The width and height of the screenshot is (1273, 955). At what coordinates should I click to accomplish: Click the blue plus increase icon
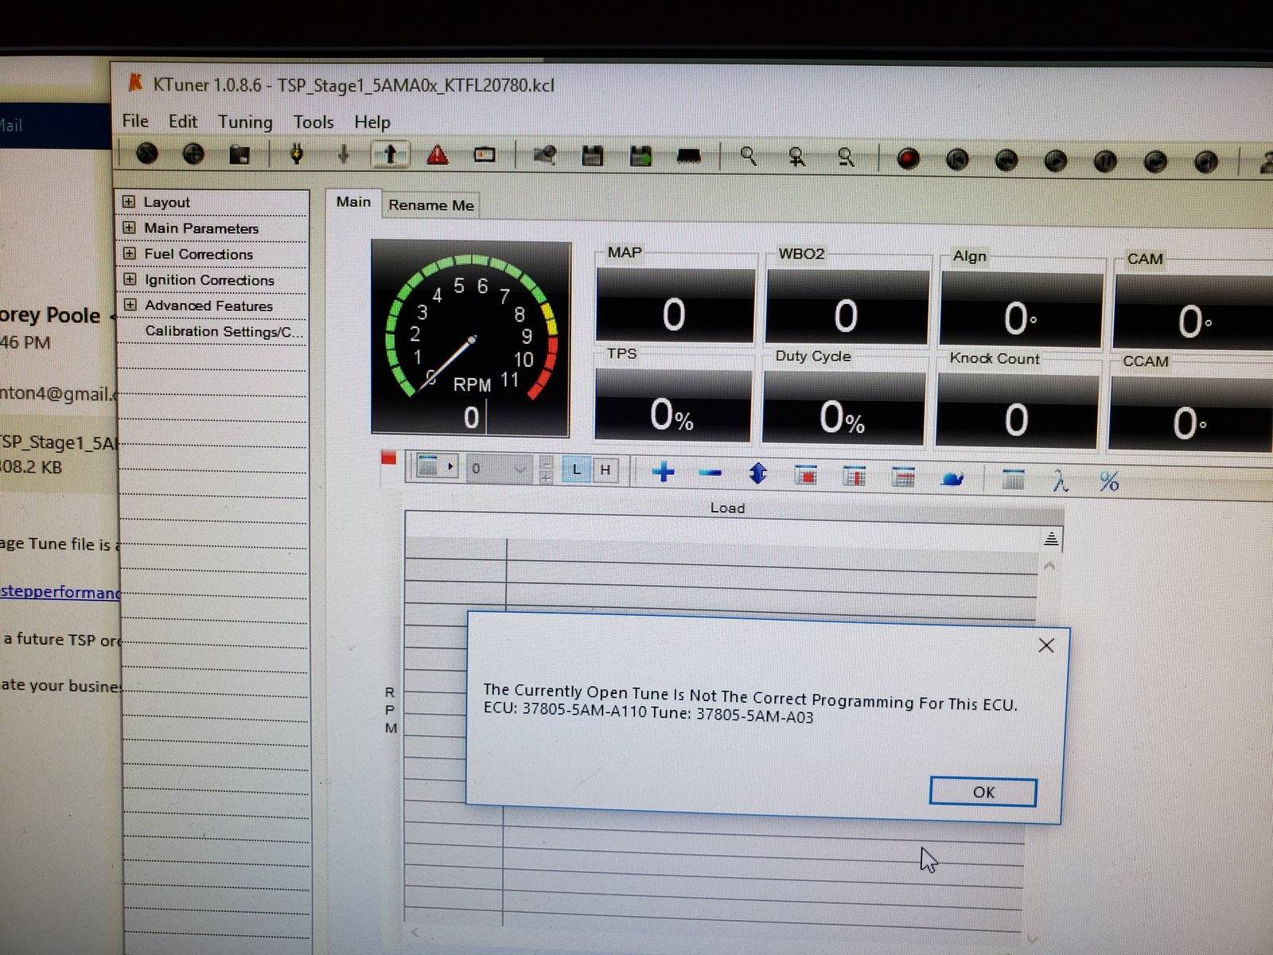click(663, 473)
